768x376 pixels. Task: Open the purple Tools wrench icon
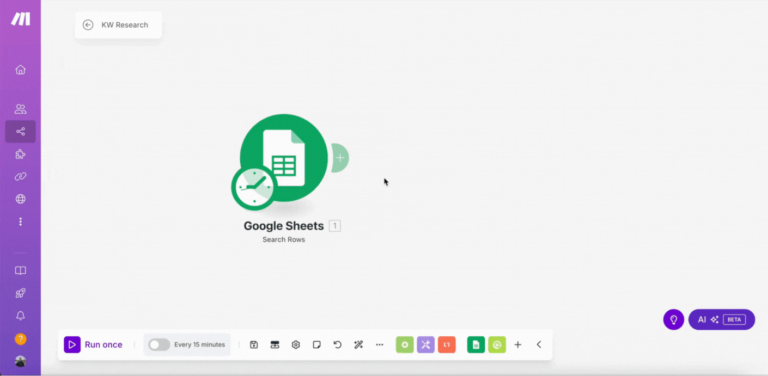pyautogui.click(x=426, y=344)
